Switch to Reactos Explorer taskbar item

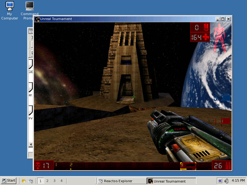point(122,181)
